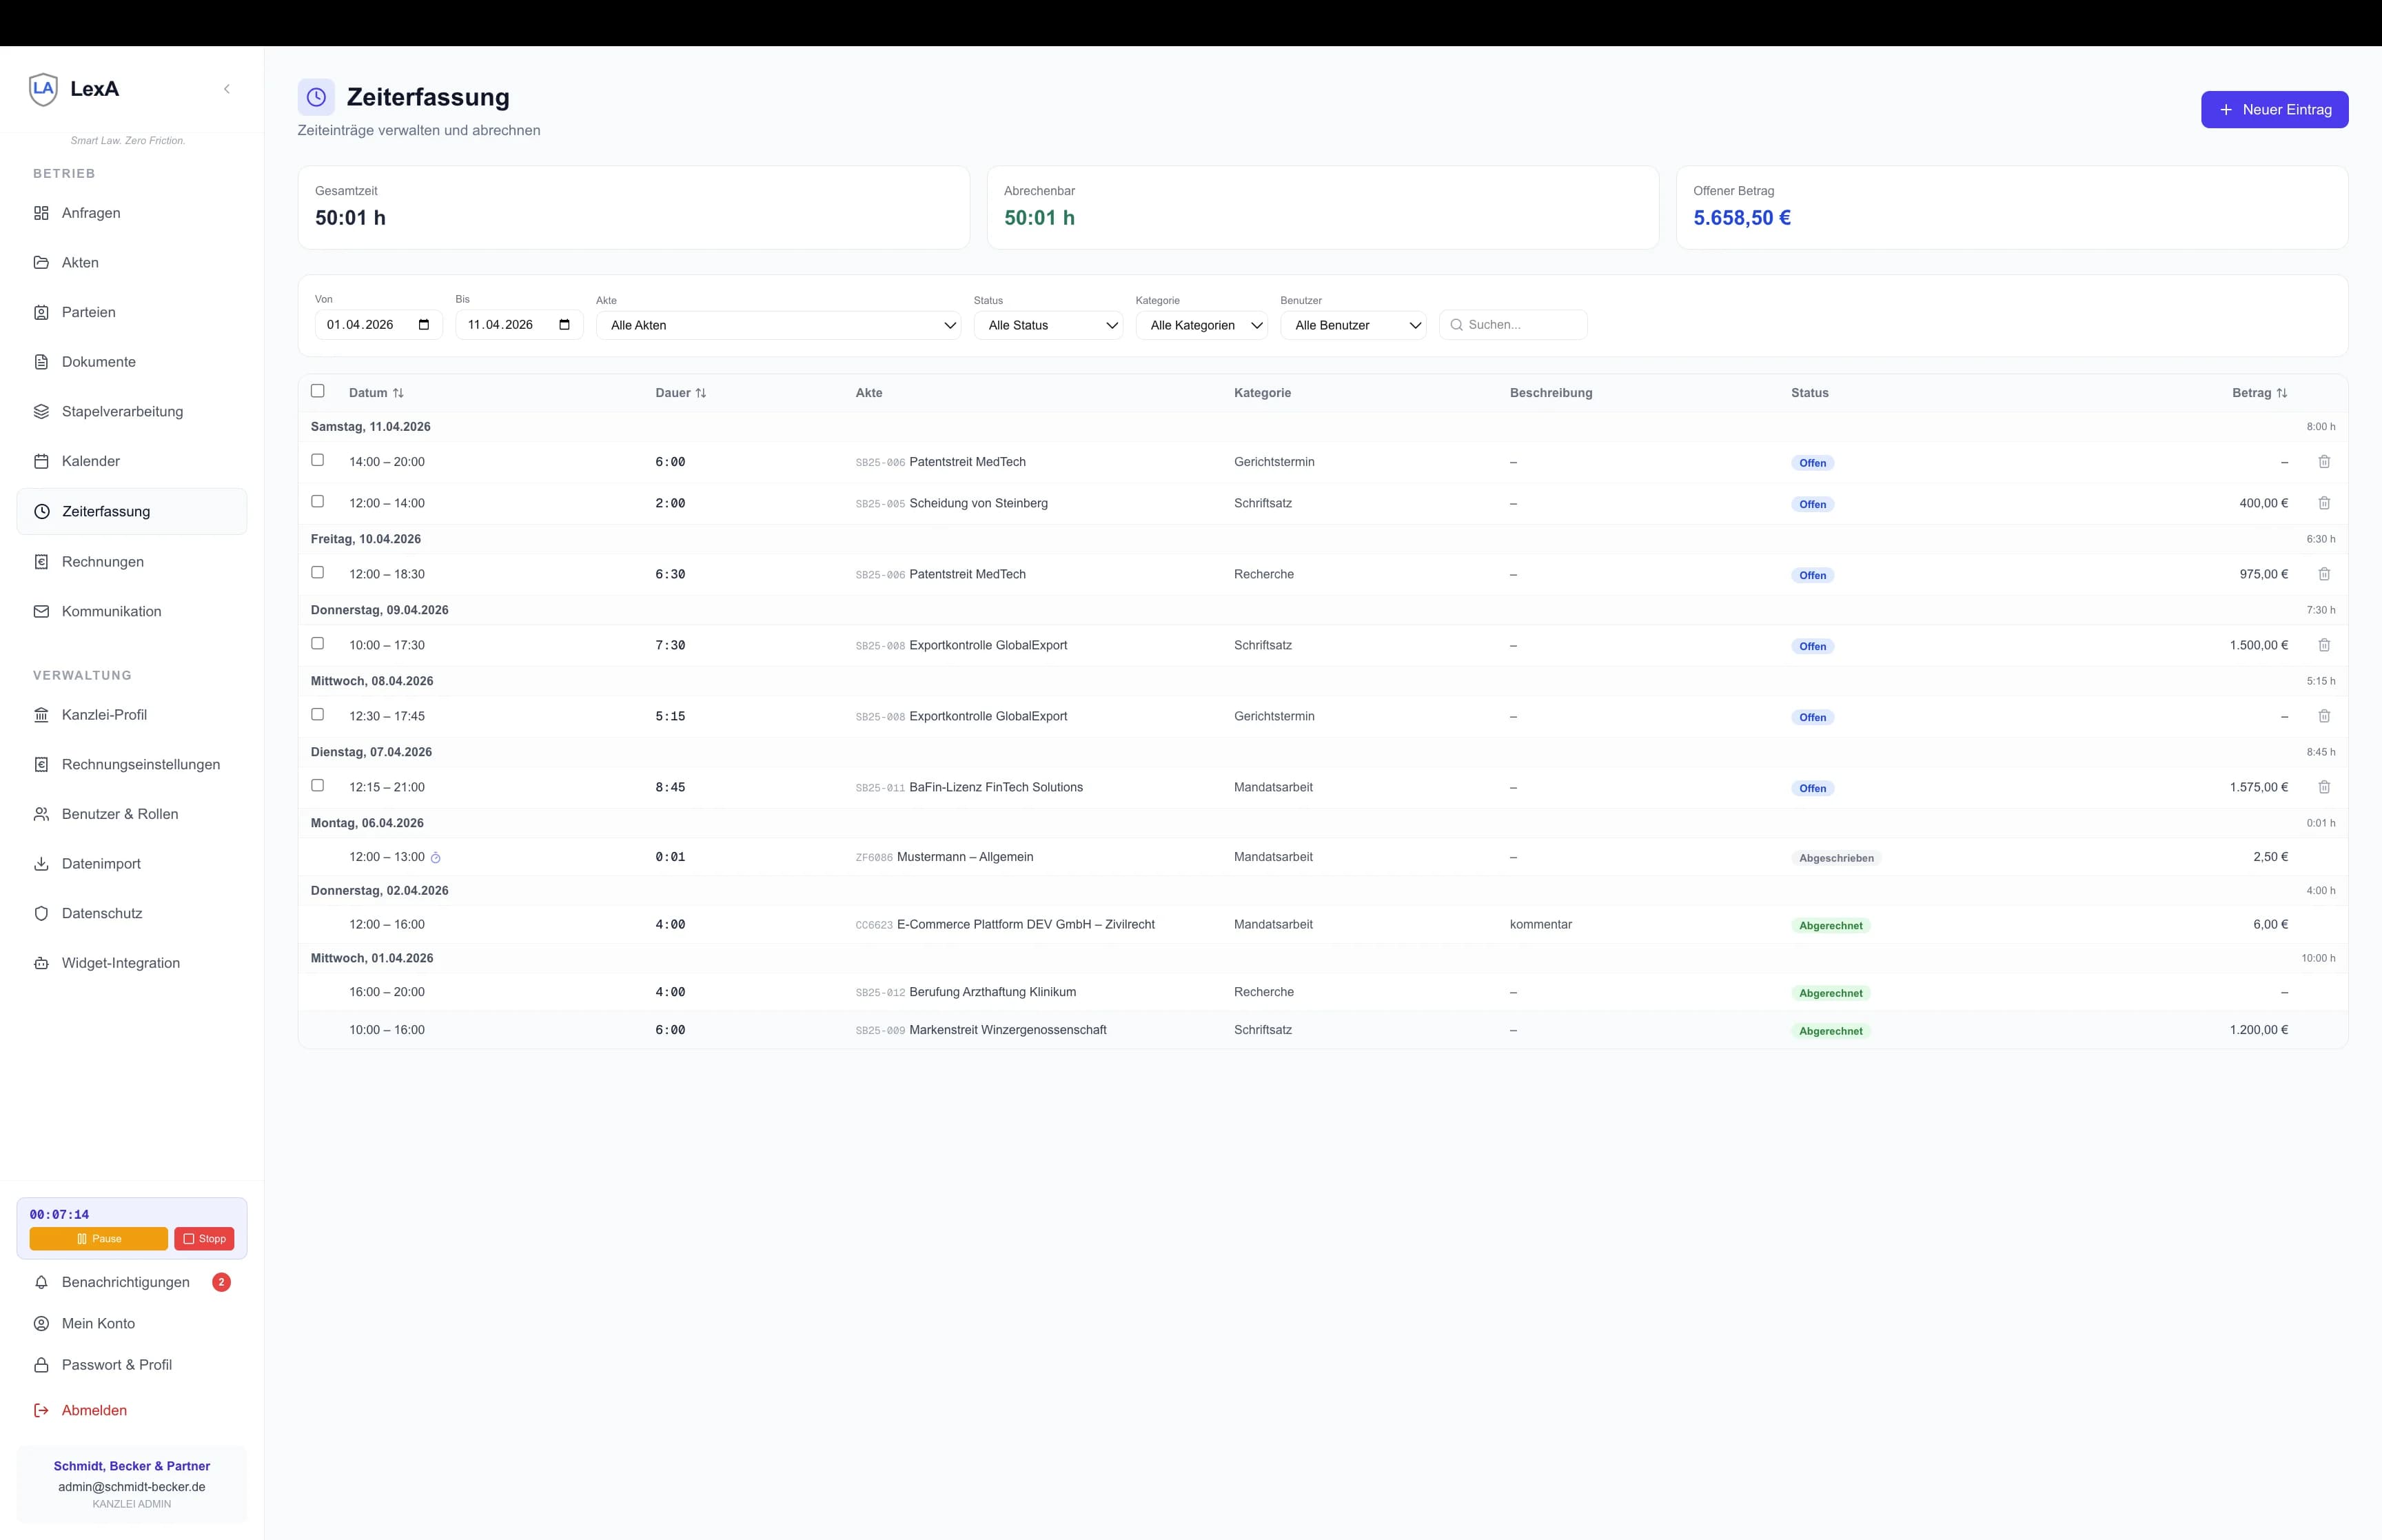Open Kalender from the sidebar
Image resolution: width=2382 pixels, height=1540 pixels.
[x=91, y=461]
